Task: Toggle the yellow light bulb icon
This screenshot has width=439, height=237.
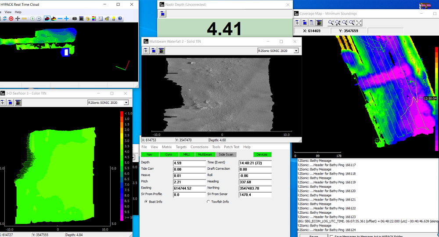Action: [113, 18]
